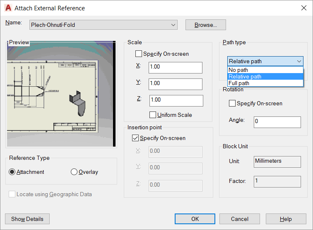Click the Browse... button
Image resolution: width=313 pixels, height=230 pixels.
[x=206, y=25]
